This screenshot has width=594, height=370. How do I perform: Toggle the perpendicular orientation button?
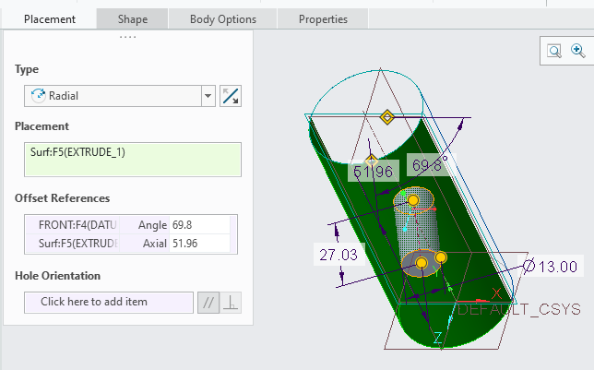(231, 303)
